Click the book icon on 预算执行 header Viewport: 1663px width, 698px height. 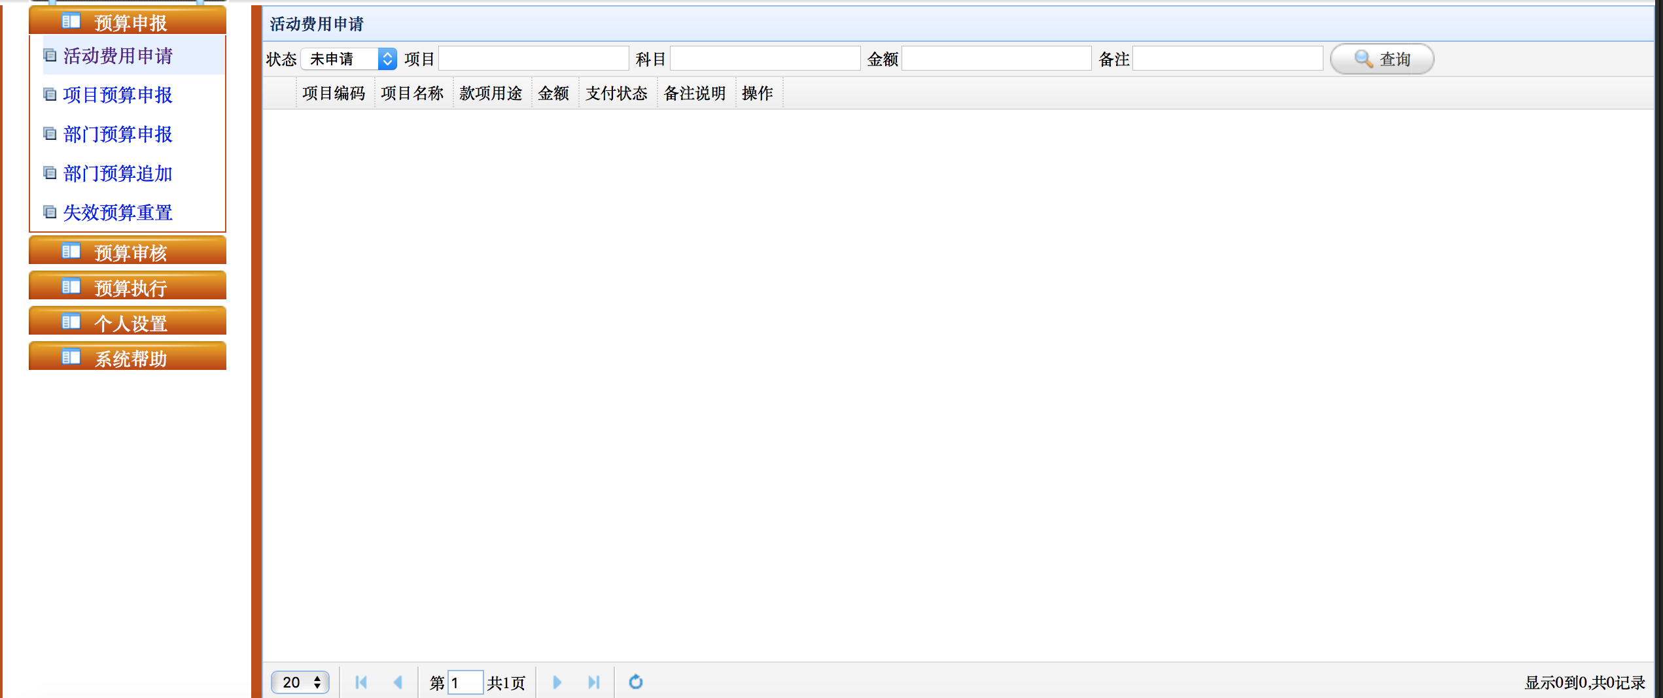click(x=71, y=286)
